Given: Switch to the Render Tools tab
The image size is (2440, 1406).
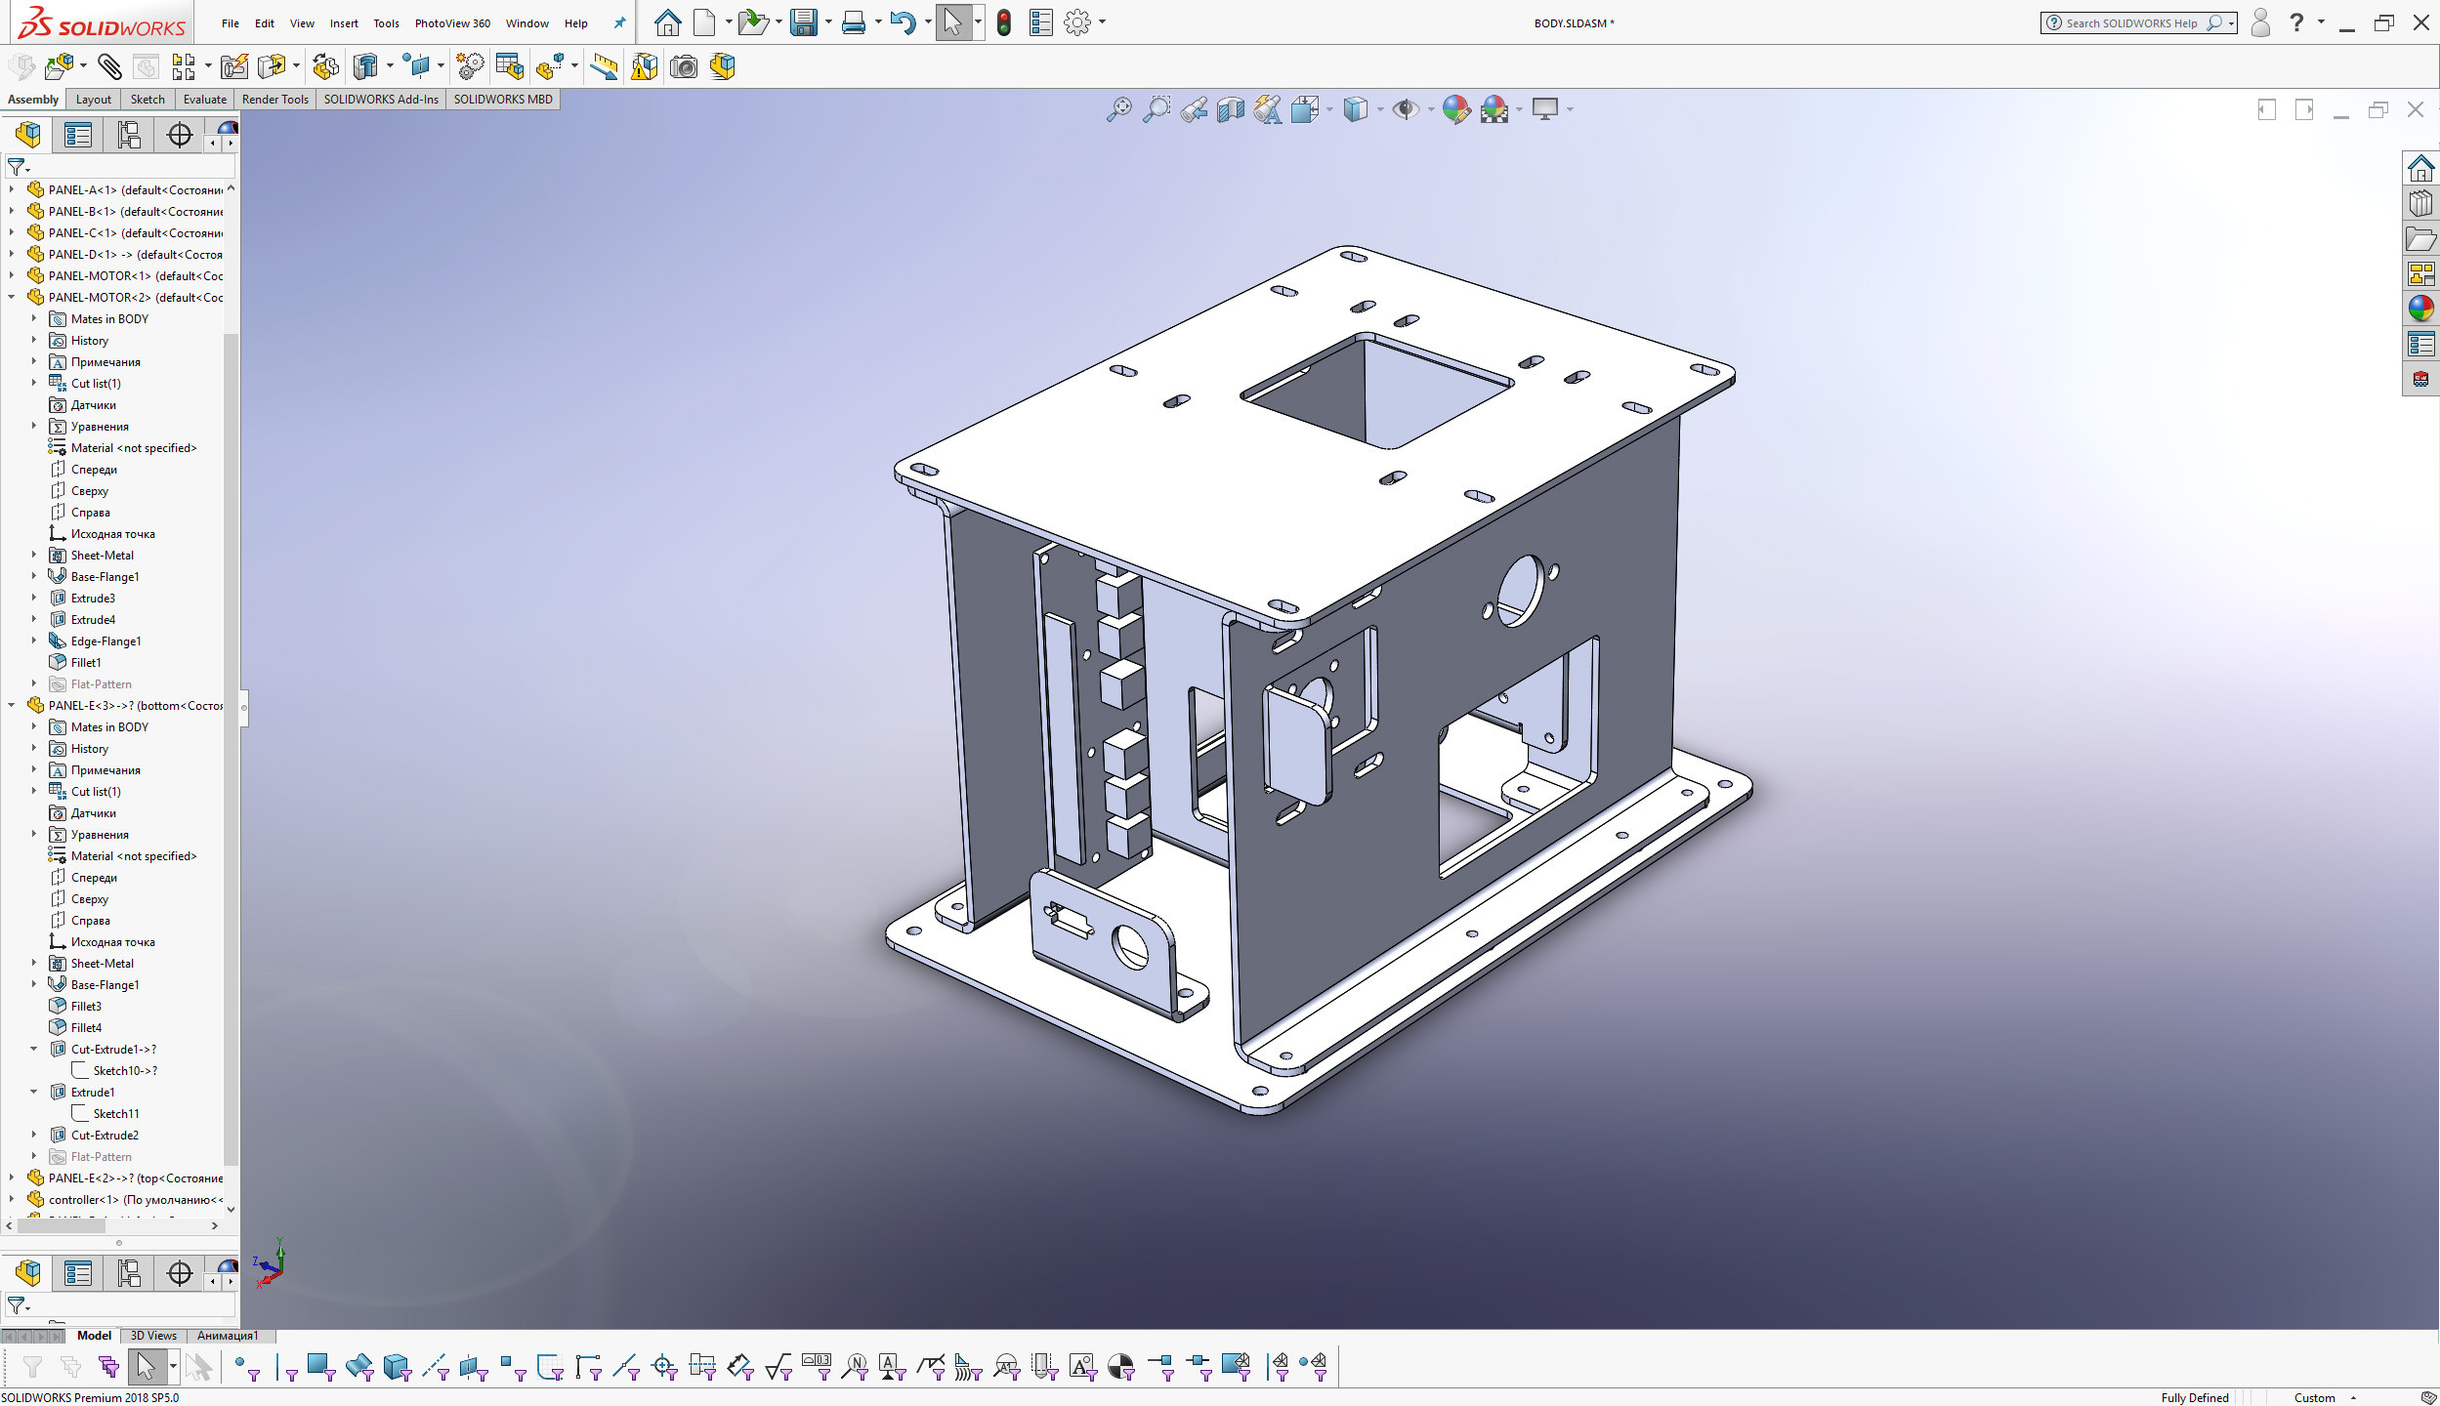Looking at the screenshot, I should 275,99.
